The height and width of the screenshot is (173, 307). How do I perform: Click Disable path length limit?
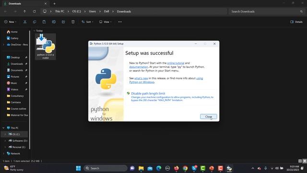(148, 94)
